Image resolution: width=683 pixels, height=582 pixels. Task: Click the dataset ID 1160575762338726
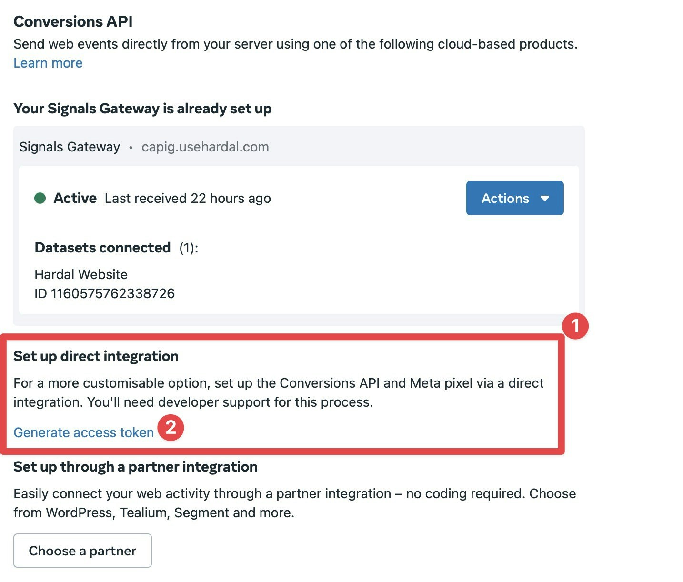point(105,293)
